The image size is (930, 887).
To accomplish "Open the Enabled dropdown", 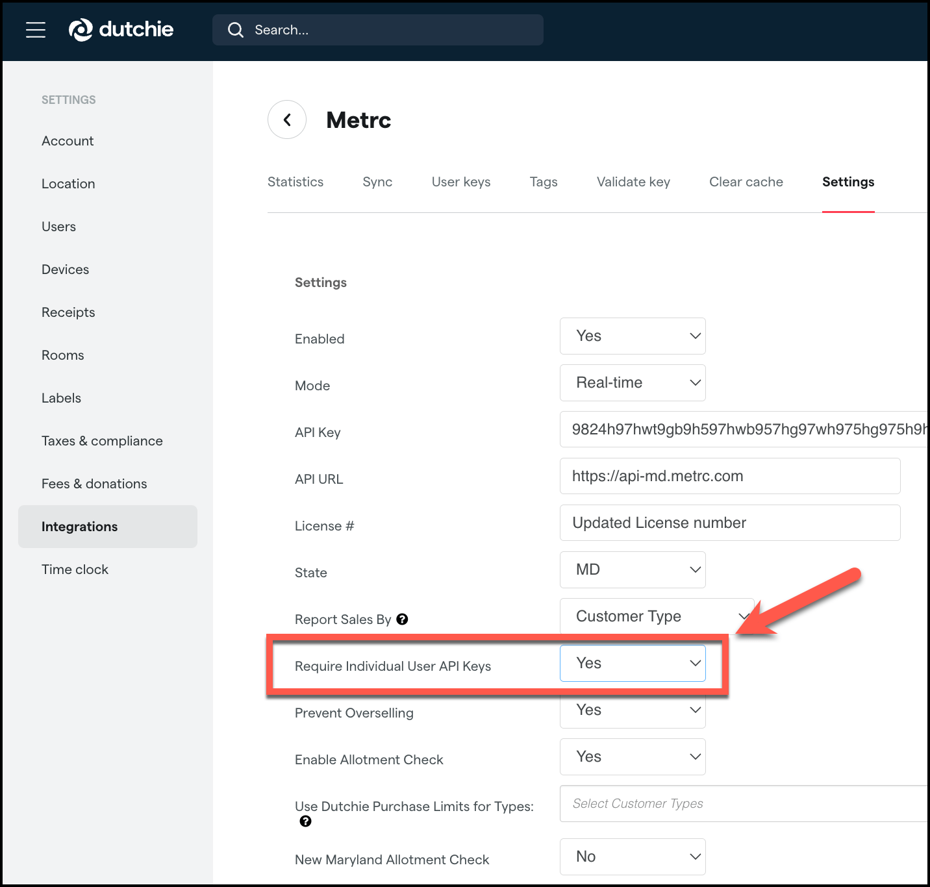I will coord(632,336).
